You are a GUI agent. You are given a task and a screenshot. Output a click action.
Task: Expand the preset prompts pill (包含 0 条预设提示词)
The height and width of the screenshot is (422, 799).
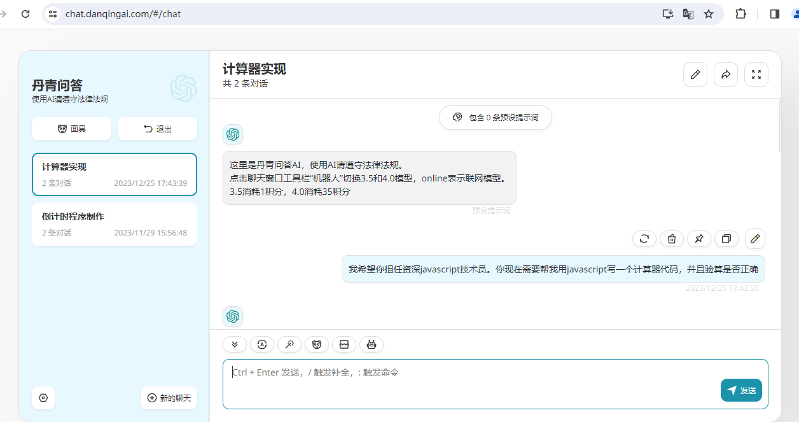496,117
